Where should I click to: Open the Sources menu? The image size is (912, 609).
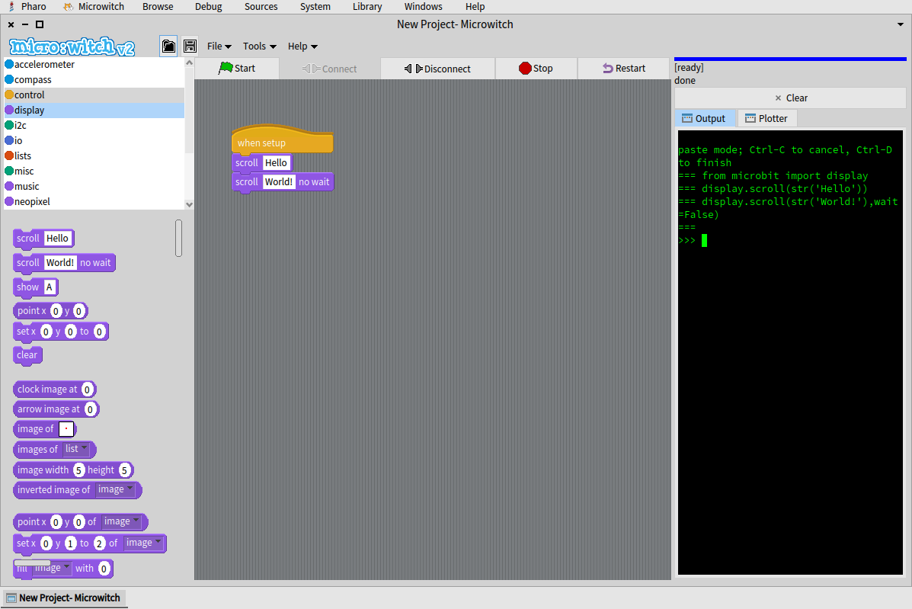tap(261, 6)
